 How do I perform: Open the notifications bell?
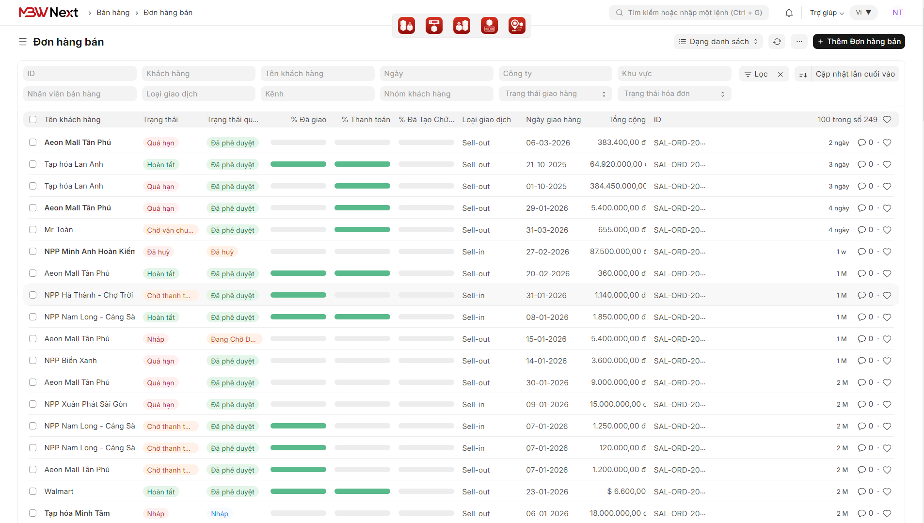click(789, 13)
